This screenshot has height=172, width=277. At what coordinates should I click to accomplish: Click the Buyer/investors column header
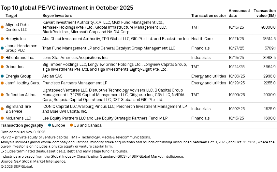tap(57, 16)
